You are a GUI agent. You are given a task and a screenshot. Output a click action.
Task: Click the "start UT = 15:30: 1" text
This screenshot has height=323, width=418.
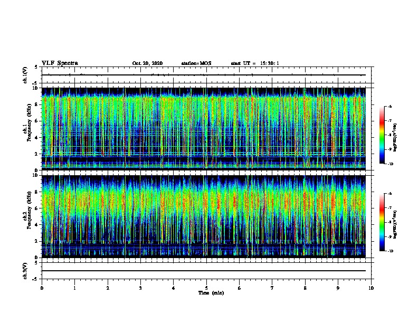(x=255, y=63)
